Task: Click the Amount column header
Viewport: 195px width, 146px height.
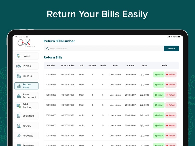Action: pos(131,65)
